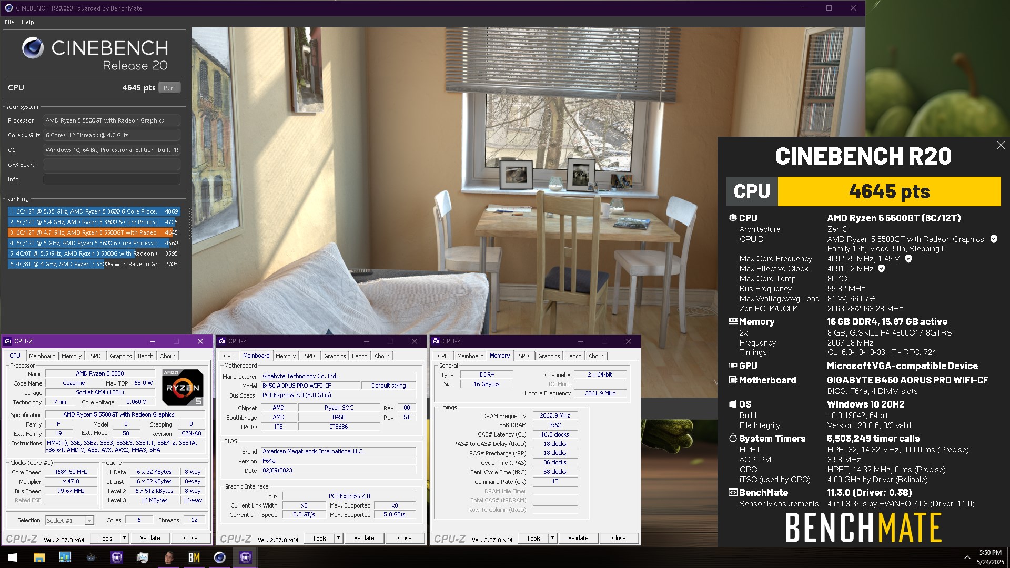Close the BenchMate result overlay with X
Image resolution: width=1010 pixels, height=568 pixels.
(1001, 145)
